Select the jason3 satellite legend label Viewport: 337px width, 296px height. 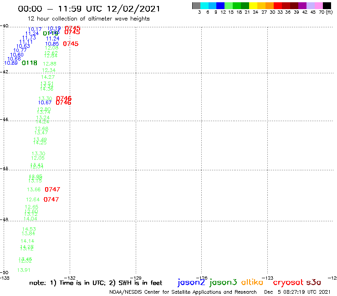pyautogui.click(x=223, y=282)
